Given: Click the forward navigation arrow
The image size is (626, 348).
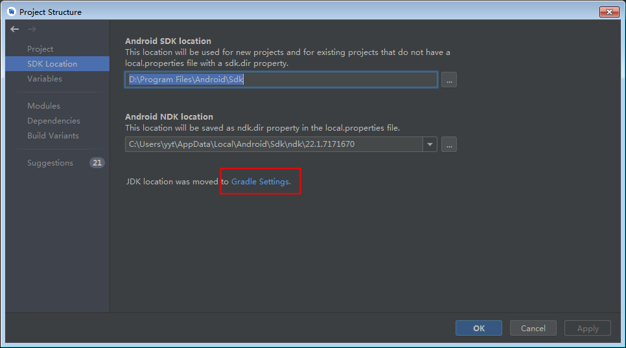Looking at the screenshot, I should [32, 29].
